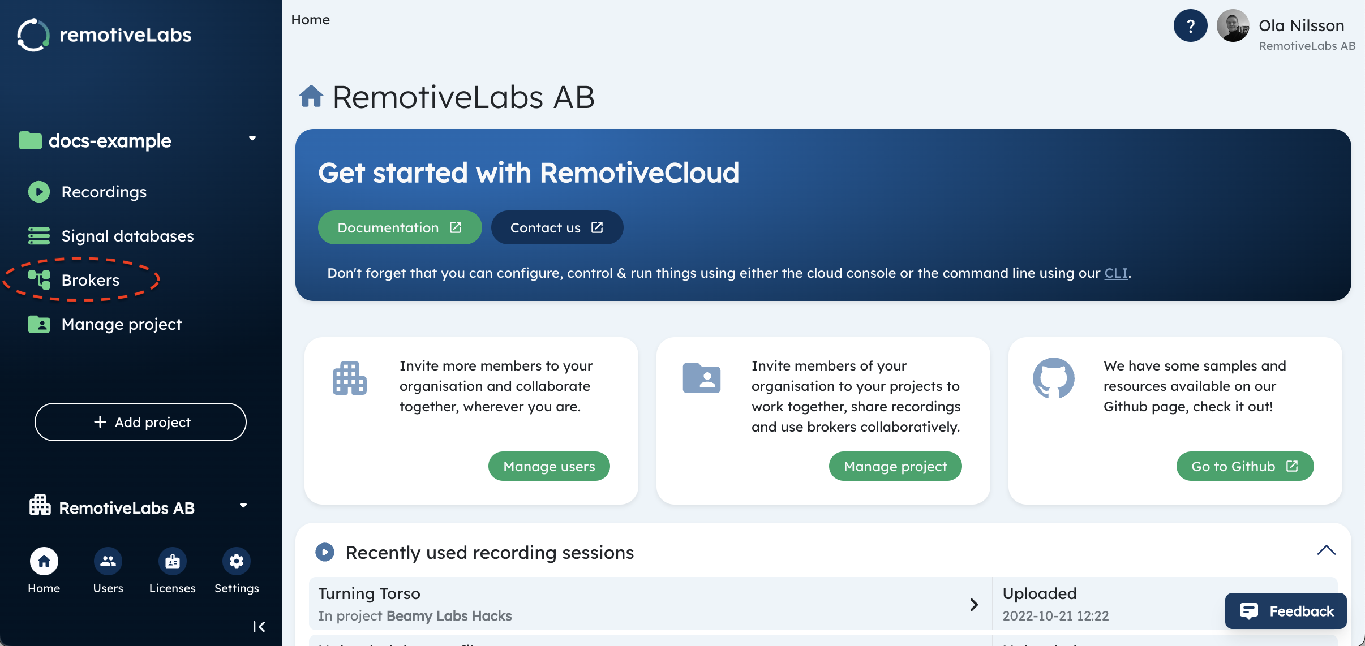Click the Github octocat icon
This screenshot has height=646, width=1365.
(1053, 378)
